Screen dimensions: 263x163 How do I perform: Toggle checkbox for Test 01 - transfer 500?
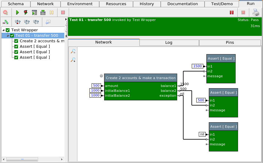point(12,36)
